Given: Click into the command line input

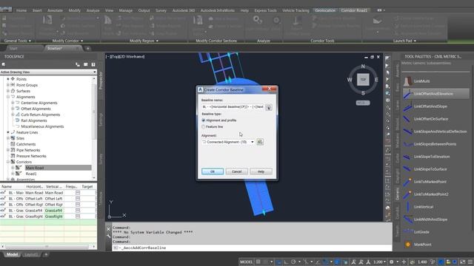Looking at the screenshot, I should [x=252, y=248].
